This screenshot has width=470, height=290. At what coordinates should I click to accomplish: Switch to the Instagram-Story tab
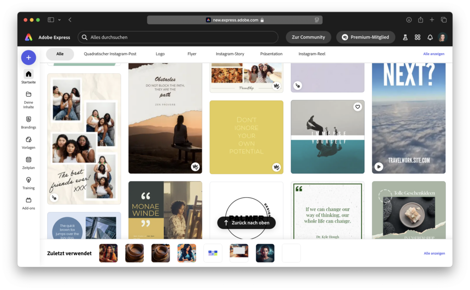click(x=230, y=54)
